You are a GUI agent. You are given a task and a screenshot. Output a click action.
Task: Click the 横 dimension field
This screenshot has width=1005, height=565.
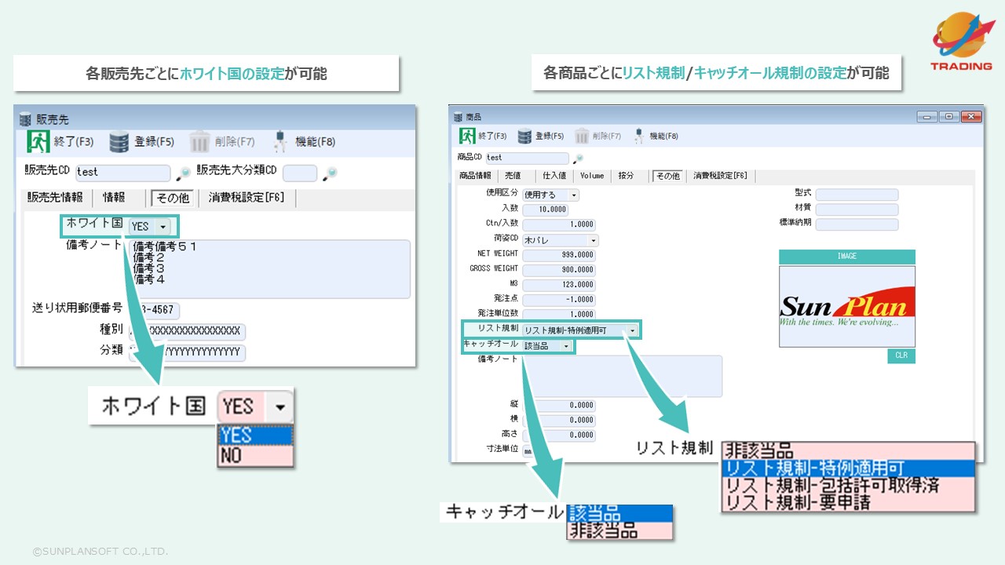click(559, 421)
